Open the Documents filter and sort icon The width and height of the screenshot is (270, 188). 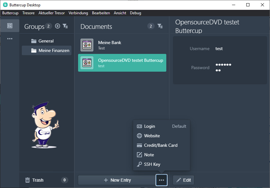(160, 26)
